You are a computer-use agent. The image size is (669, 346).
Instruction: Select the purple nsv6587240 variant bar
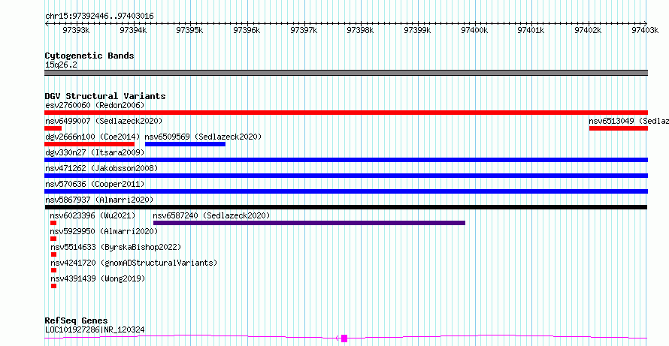[x=310, y=223]
